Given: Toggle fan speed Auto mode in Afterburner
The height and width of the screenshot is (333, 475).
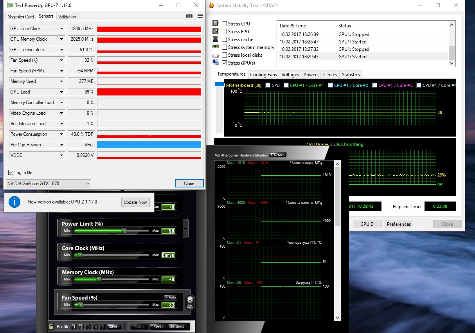Looking at the screenshot, I should click(x=171, y=297).
